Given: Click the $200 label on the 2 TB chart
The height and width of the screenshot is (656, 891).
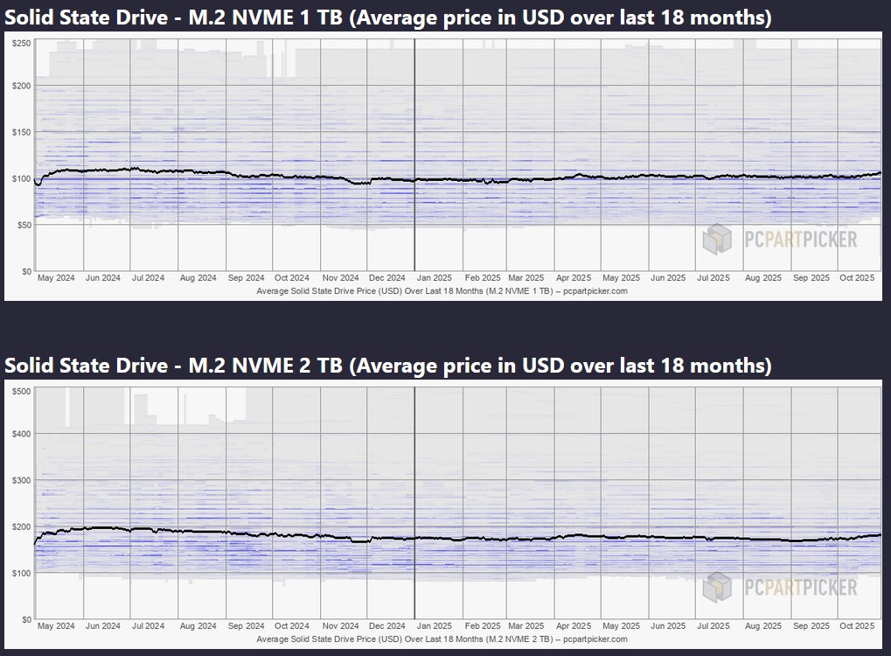Looking at the screenshot, I should point(22,527).
